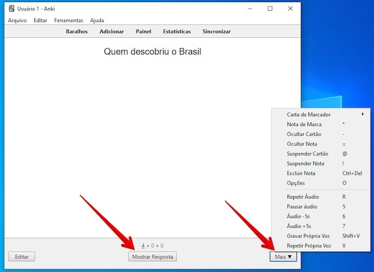Viewport: 374px width, 272px height.
Task: Open the Adicionar card screen
Action: (111, 32)
